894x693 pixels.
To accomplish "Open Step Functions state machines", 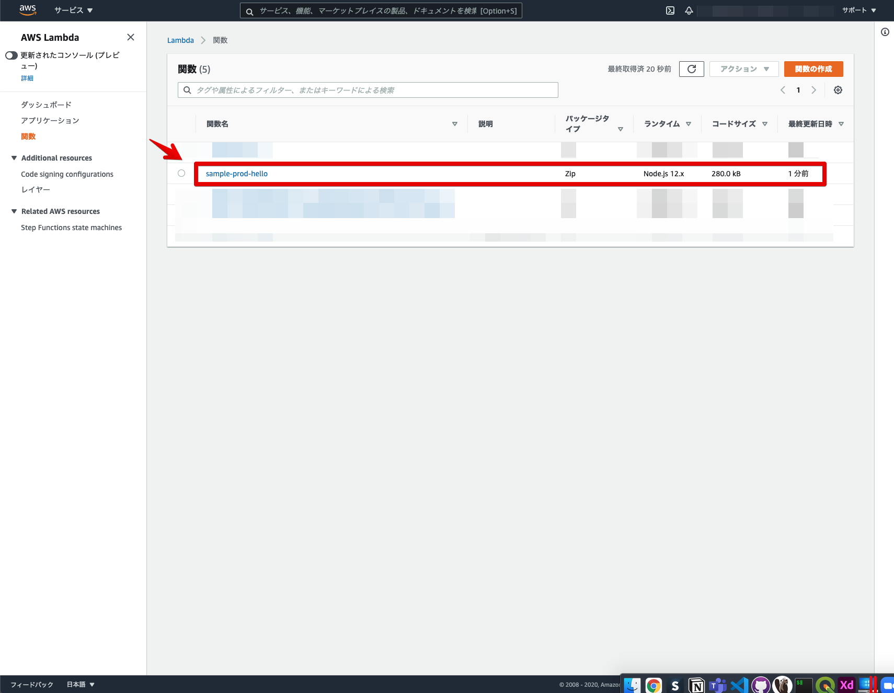I will point(71,228).
